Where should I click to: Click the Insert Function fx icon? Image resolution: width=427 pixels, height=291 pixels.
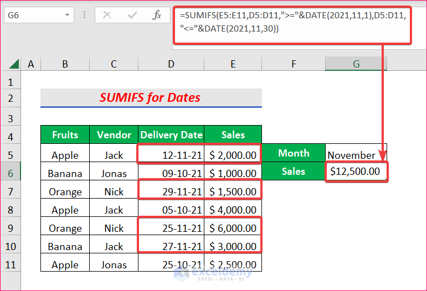tap(157, 15)
